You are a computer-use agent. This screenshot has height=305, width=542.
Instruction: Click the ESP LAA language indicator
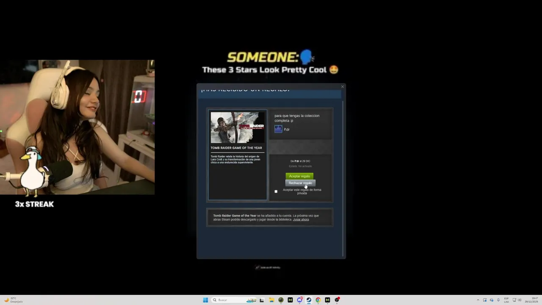pos(506,300)
